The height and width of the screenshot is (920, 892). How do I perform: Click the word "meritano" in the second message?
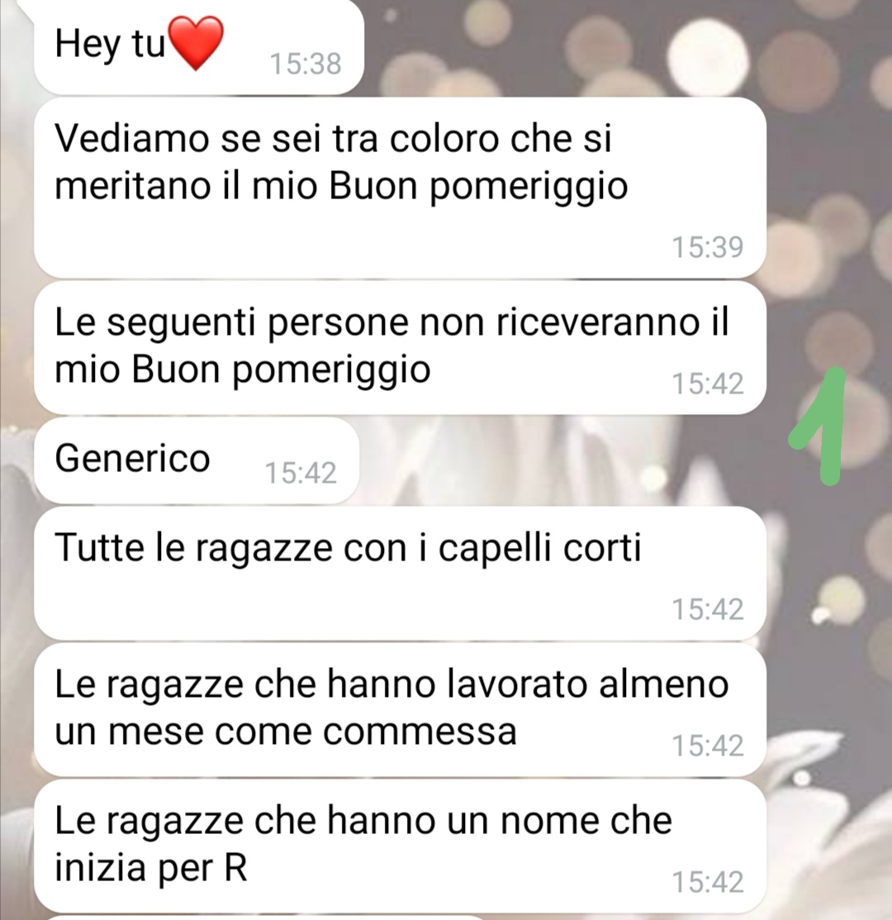point(132,186)
